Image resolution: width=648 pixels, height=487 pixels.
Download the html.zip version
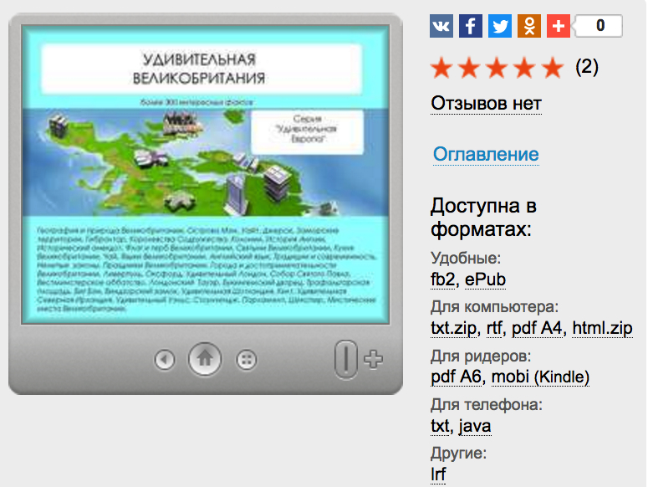[602, 328]
